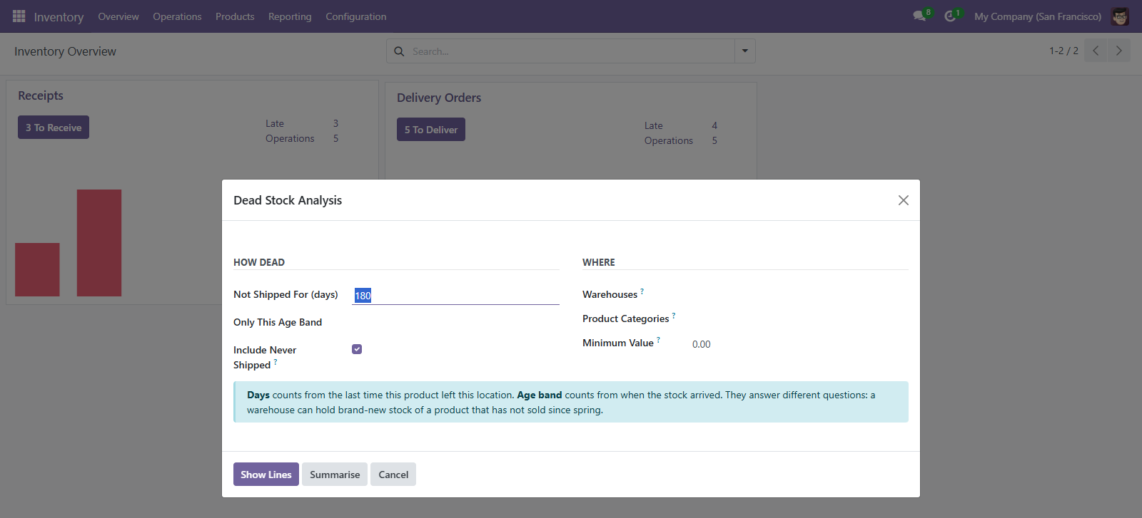Click the Summarise button
The height and width of the screenshot is (518, 1142).
(335, 475)
